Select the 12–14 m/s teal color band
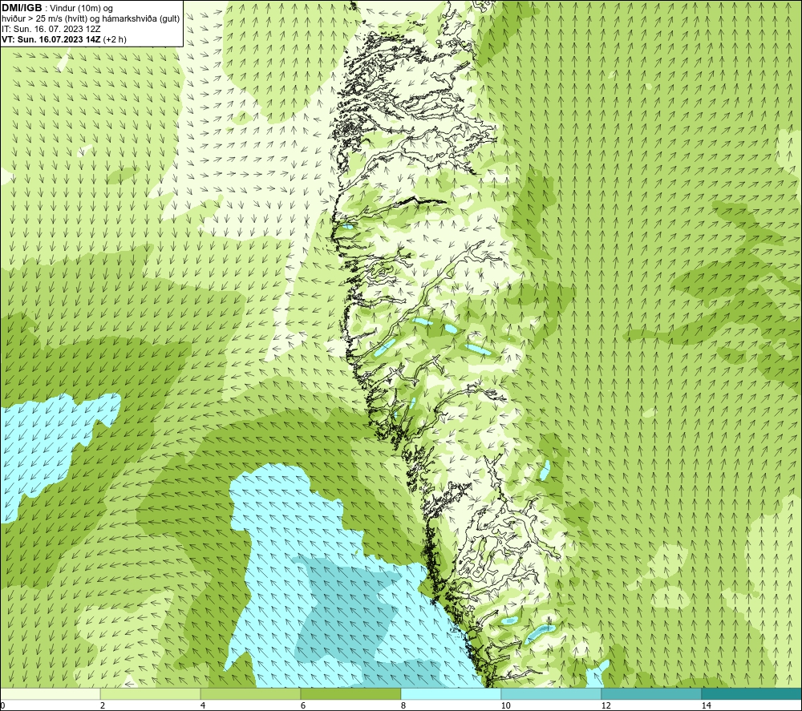 coord(651,693)
